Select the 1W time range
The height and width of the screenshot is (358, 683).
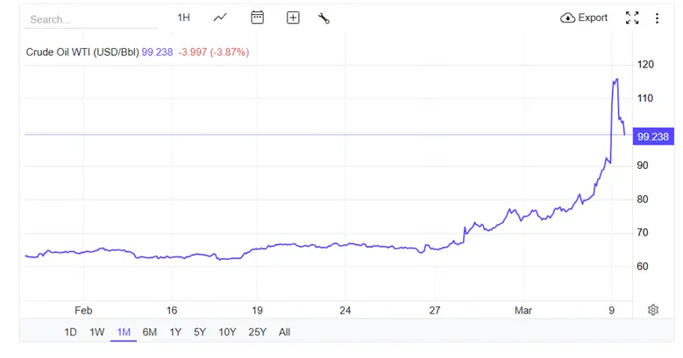point(97,332)
